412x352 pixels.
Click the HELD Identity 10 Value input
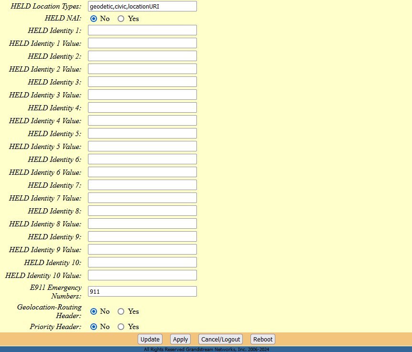(142, 275)
